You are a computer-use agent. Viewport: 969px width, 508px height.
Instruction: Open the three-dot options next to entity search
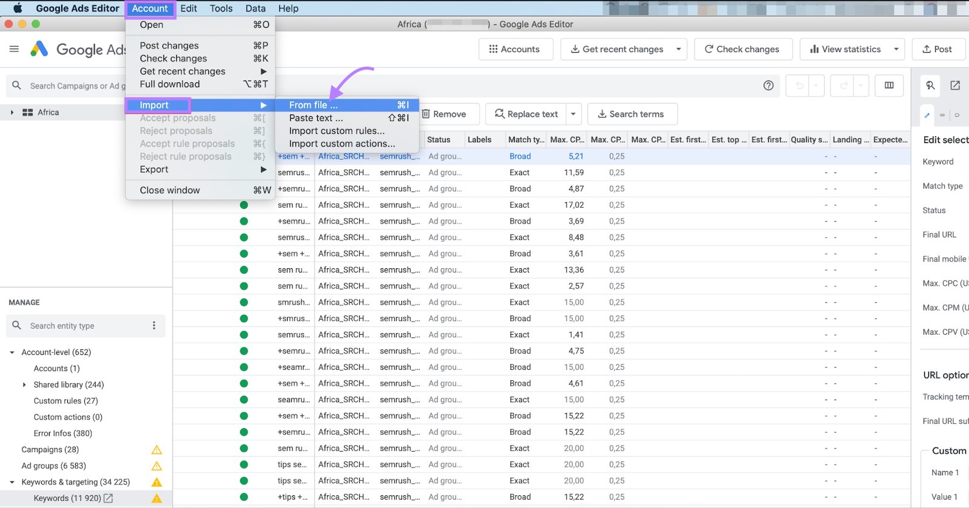(x=154, y=326)
